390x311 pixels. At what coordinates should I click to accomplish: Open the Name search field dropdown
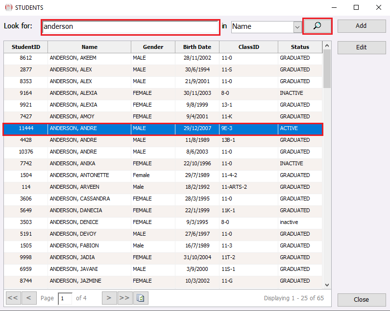click(297, 27)
